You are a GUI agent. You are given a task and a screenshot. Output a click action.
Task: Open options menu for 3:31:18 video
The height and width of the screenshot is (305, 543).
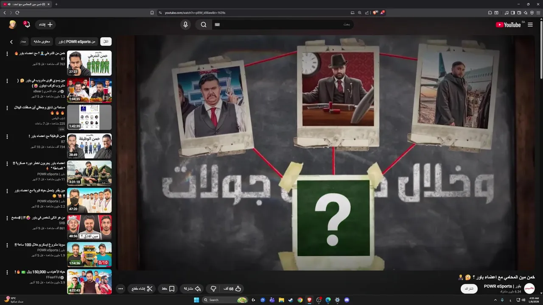(7, 164)
